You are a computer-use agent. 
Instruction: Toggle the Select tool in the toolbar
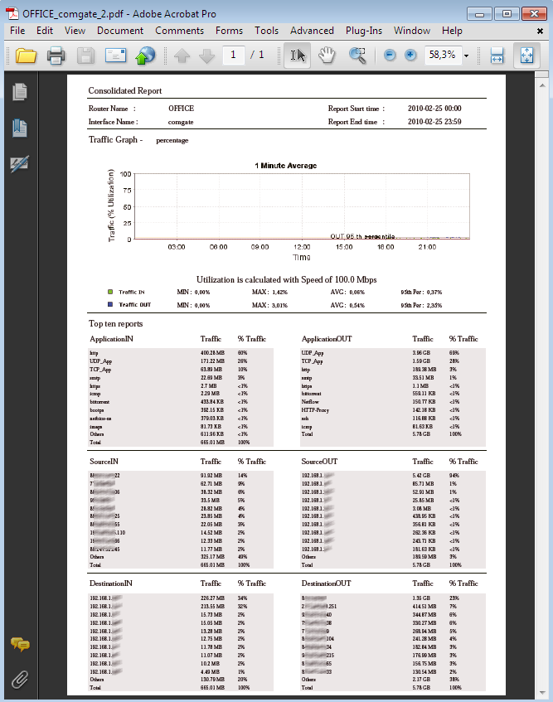pos(298,55)
